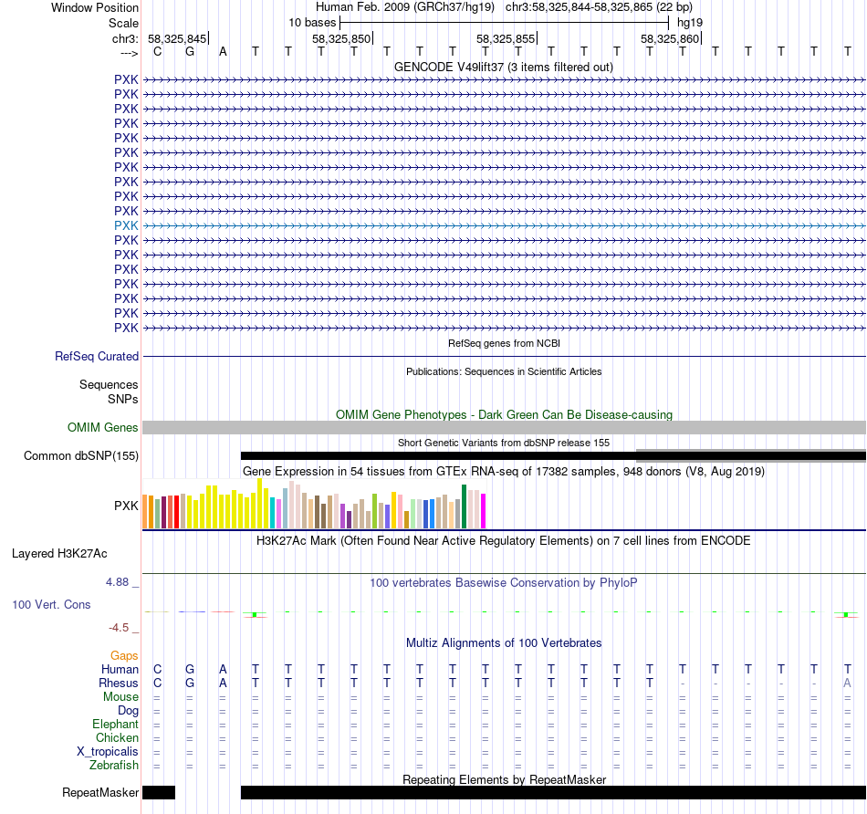Viewport: 867px width, 814px height.
Task: Click the long black RepeatMasker block
Action: [553, 792]
